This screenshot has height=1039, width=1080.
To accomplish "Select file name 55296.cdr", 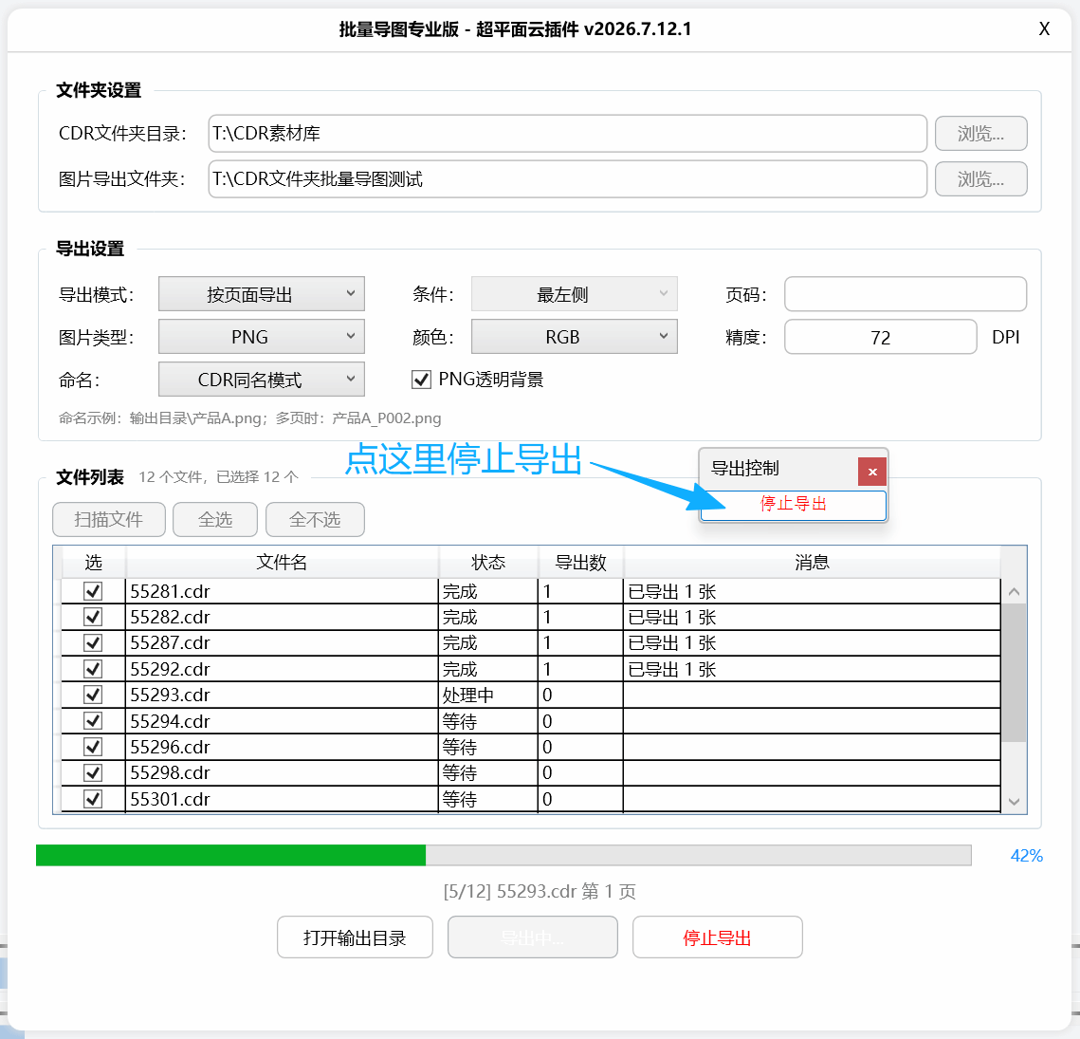I will click(170, 748).
